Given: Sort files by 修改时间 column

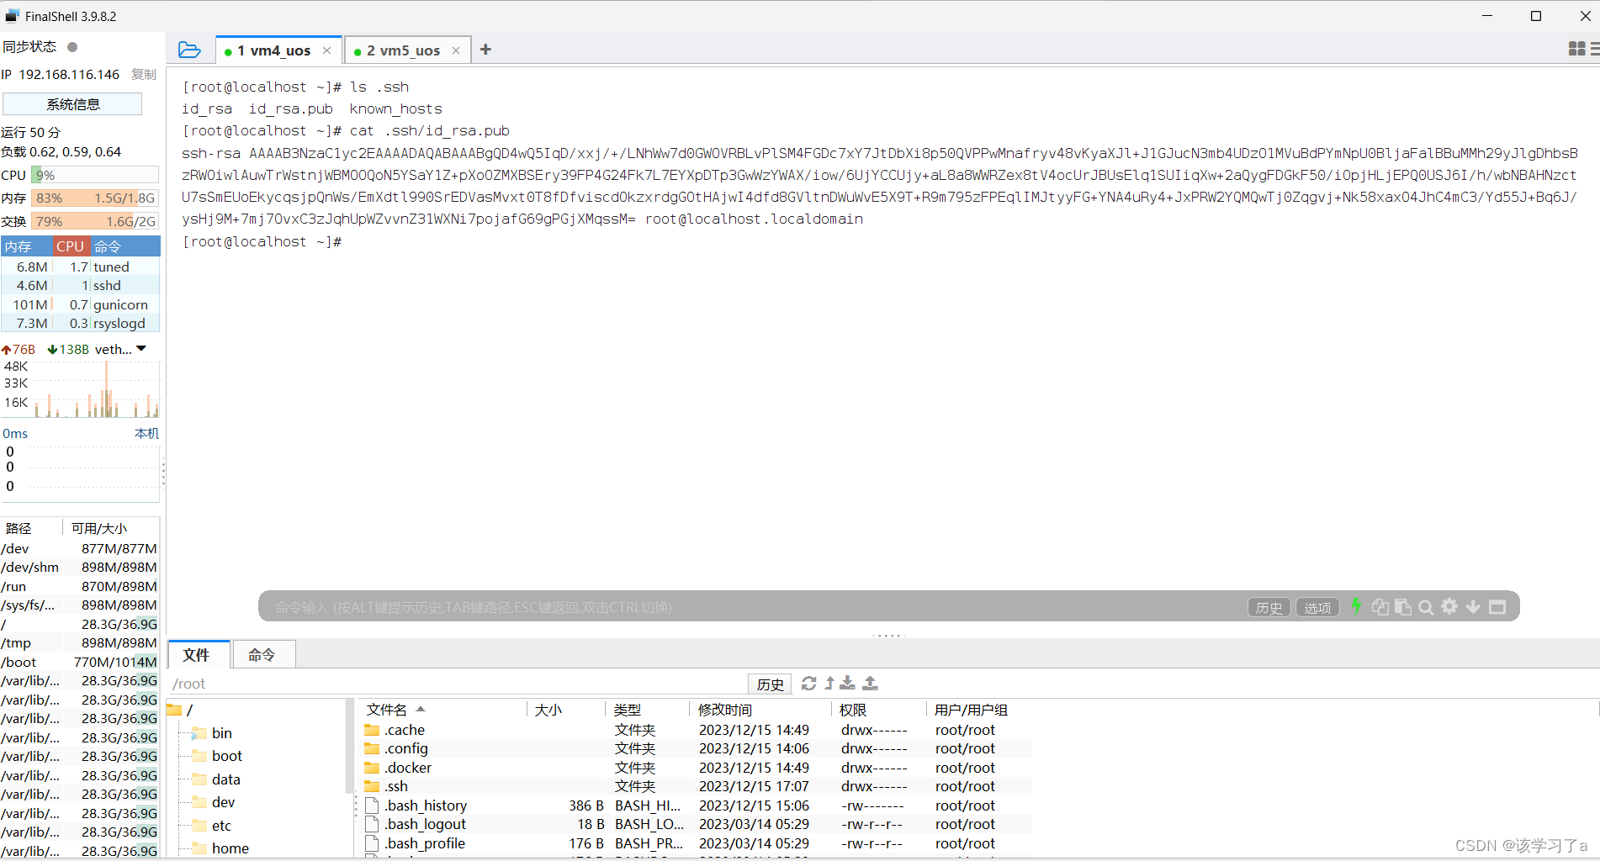Looking at the screenshot, I should point(760,710).
